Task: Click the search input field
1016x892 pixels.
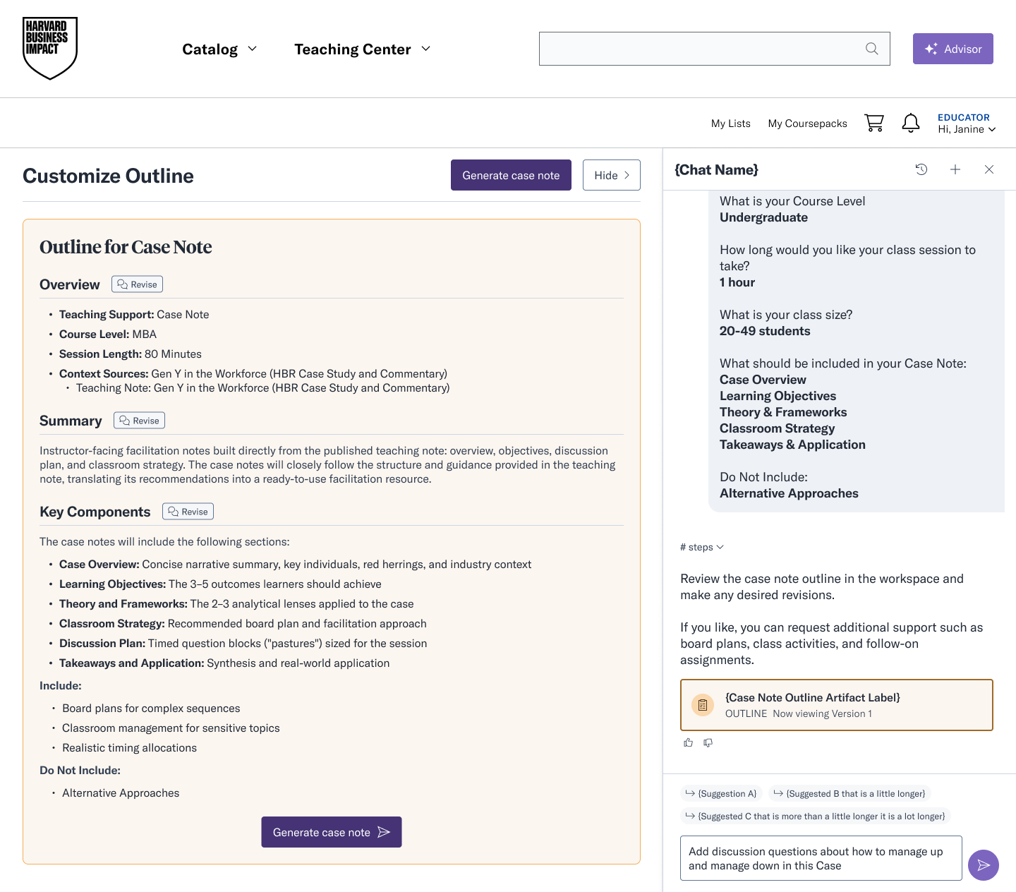Action: [x=715, y=49]
